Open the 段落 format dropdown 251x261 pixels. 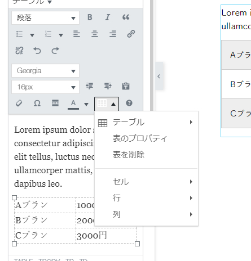pos(45,18)
